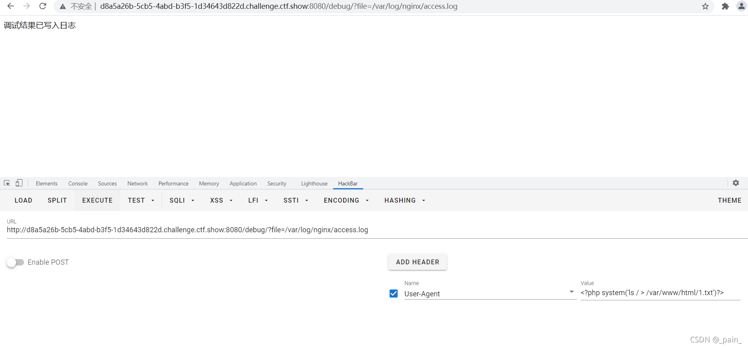Select the Performance tab
Image resolution: width=748 pixels, height=348 pixels.
[173, 183]
